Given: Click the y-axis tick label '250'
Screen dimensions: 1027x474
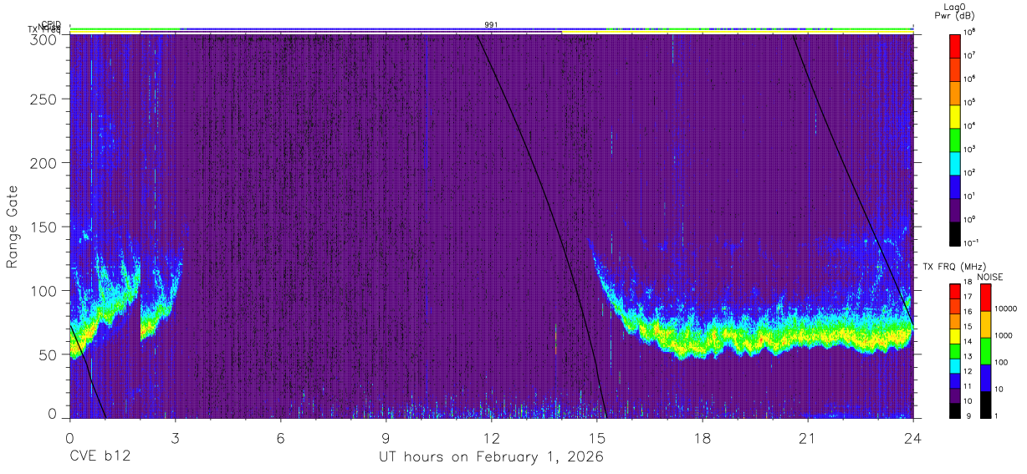Looking at the screenshot, I should click(42, 99).
